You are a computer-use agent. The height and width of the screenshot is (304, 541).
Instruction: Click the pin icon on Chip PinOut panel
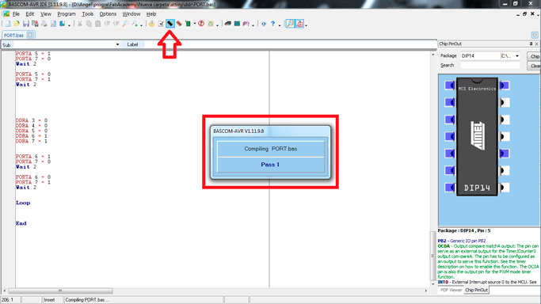coord(531,44)
